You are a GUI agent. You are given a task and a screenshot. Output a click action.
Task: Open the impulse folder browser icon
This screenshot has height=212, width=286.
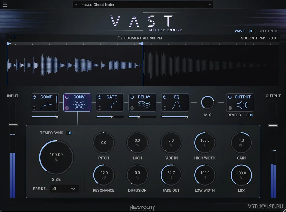pyautogui.click(x=120, y=38)
